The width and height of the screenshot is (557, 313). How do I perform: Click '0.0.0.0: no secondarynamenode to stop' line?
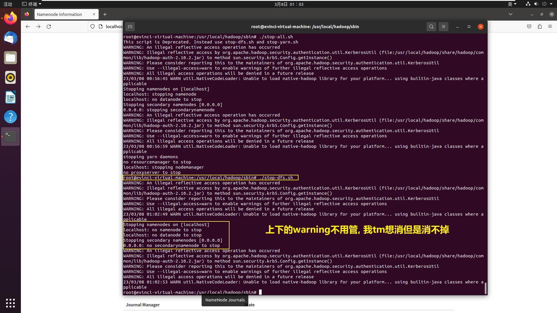[171, 245]
